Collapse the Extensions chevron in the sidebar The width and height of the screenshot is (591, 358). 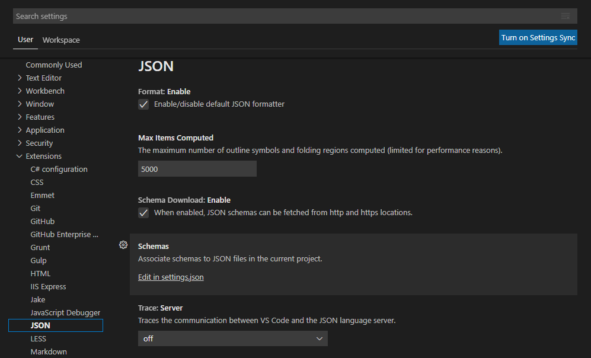pos(19,156)
